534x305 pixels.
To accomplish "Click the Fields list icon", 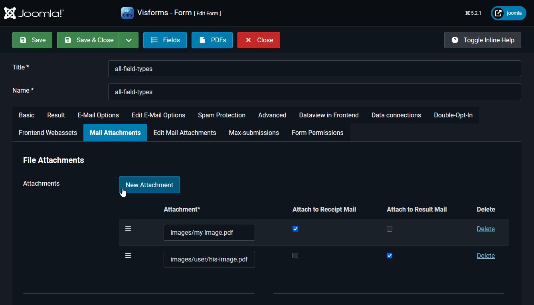I will tap(154, 40).
